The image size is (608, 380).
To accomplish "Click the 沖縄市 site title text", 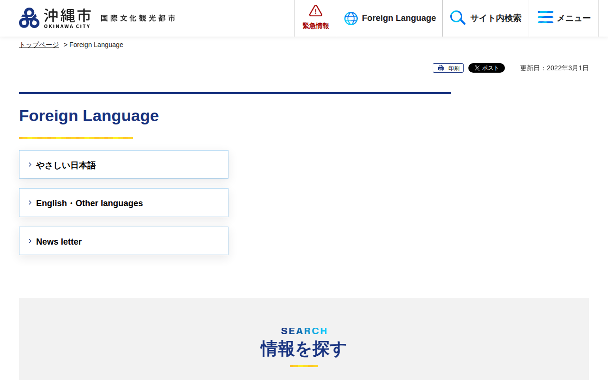I will (x=67, y=16).
